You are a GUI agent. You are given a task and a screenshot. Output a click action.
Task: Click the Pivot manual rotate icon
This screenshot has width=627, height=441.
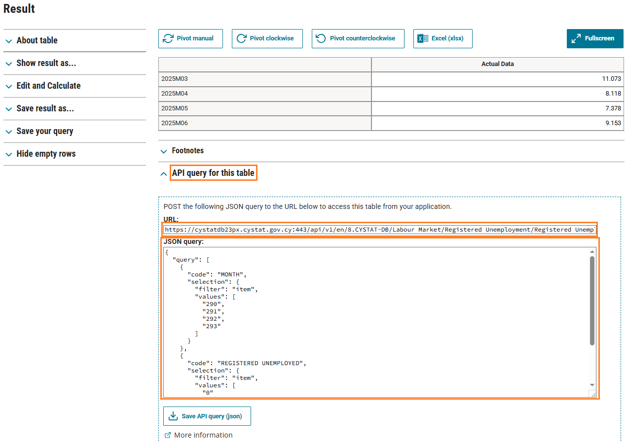168,38
